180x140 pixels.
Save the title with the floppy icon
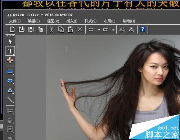[x=31, y=29]
